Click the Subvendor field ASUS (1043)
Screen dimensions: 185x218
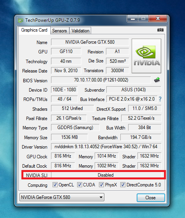[x=134, y=90]
